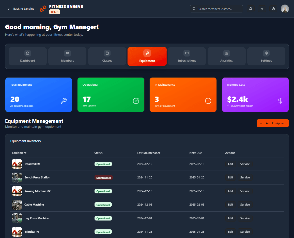Focus the Search members, classes field

[x=216, y=9]
